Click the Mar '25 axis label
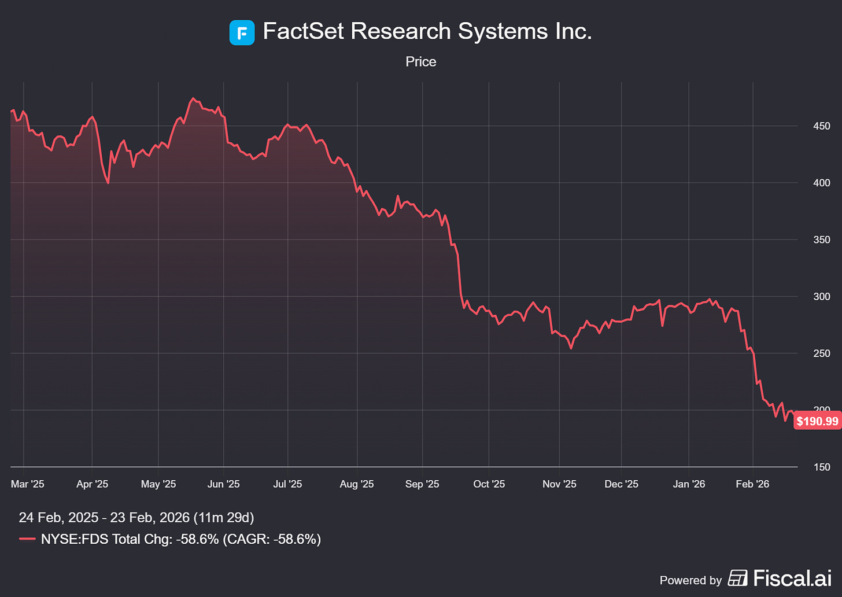 pyautogui.click(x=27, y=484)
